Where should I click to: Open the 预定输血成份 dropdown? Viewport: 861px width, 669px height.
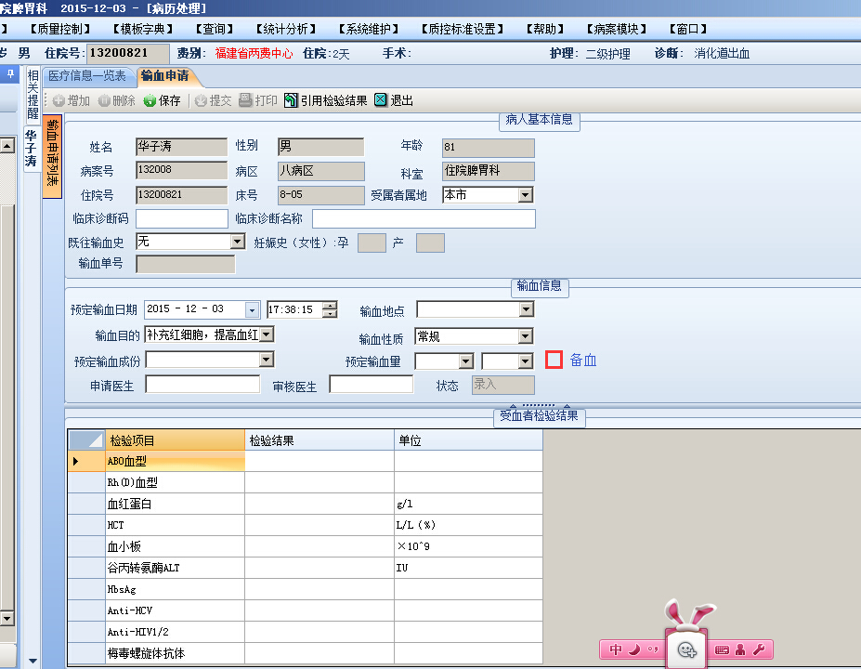click(x=267, y=360)
